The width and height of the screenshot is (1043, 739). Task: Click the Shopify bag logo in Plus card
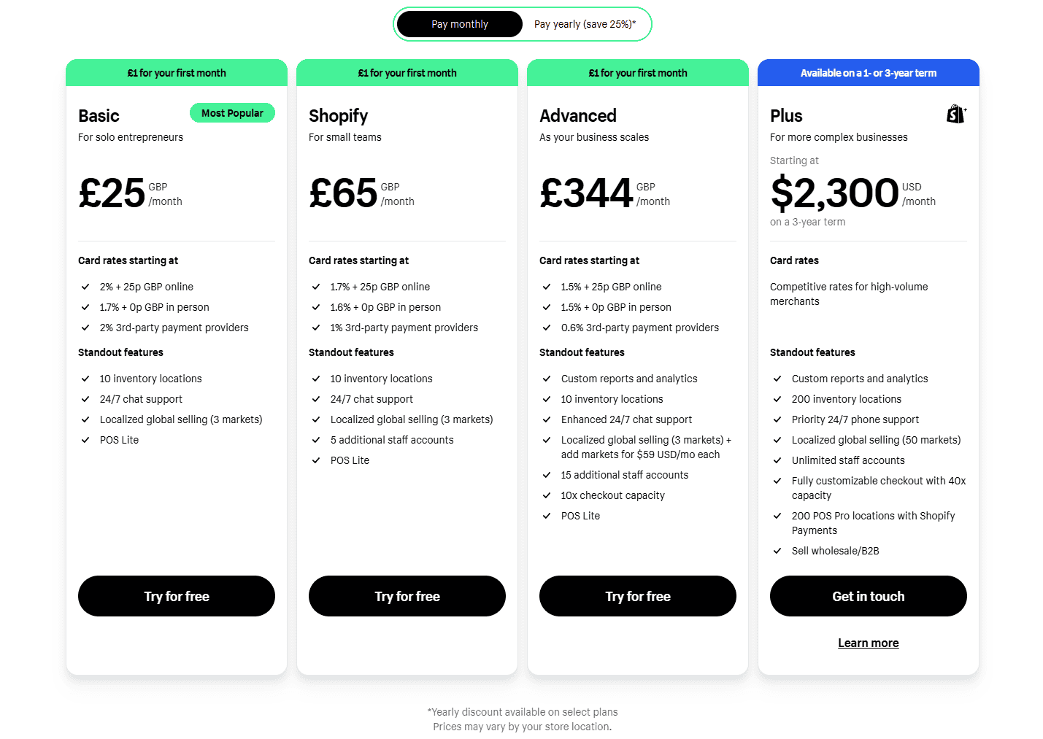956,114
